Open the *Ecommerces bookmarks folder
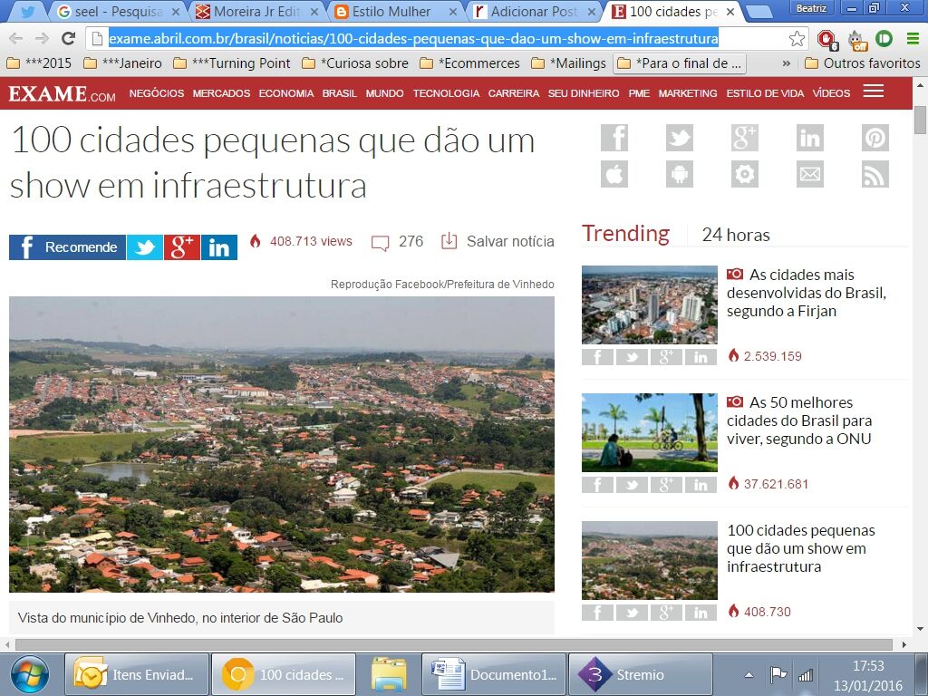The width and height of the screenshot is (928, 696). click(470, 63)
